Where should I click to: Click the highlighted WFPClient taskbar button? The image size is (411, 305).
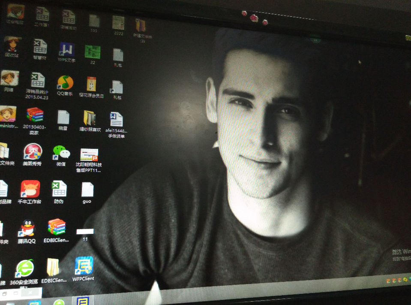click(83, 300)
